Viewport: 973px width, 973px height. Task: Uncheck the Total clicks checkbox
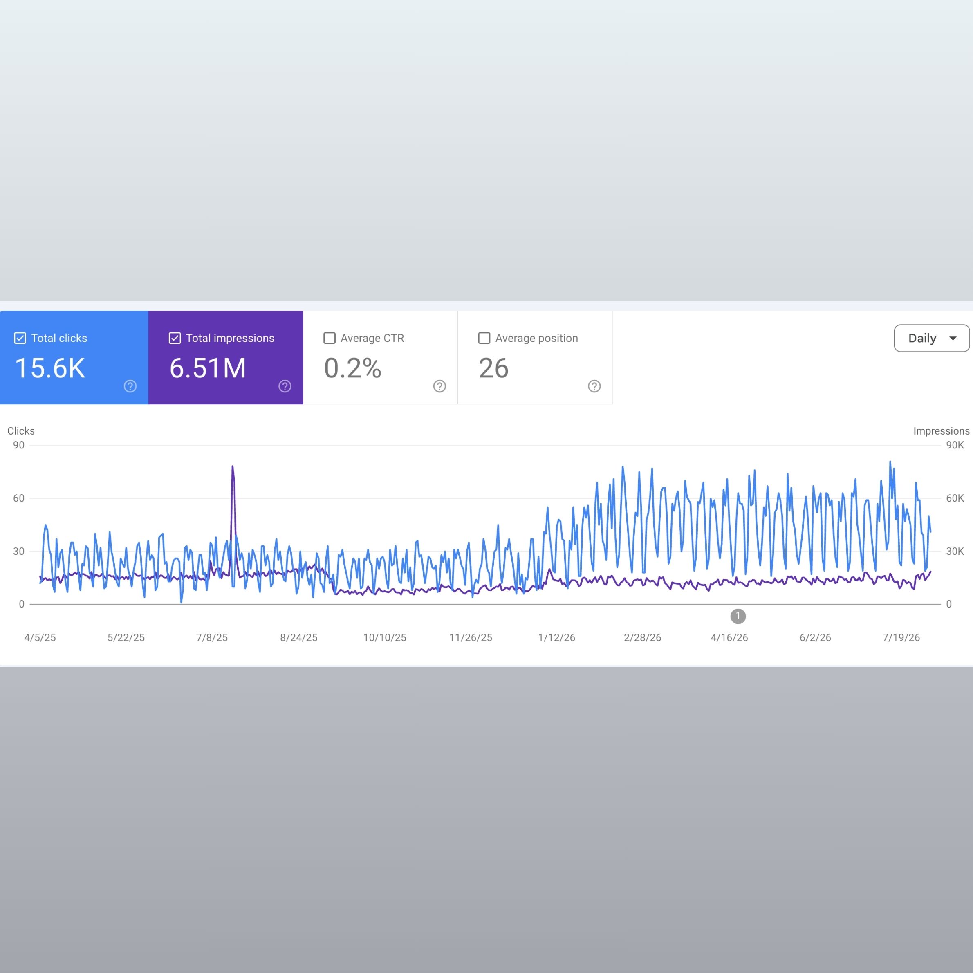coord(20,338)
